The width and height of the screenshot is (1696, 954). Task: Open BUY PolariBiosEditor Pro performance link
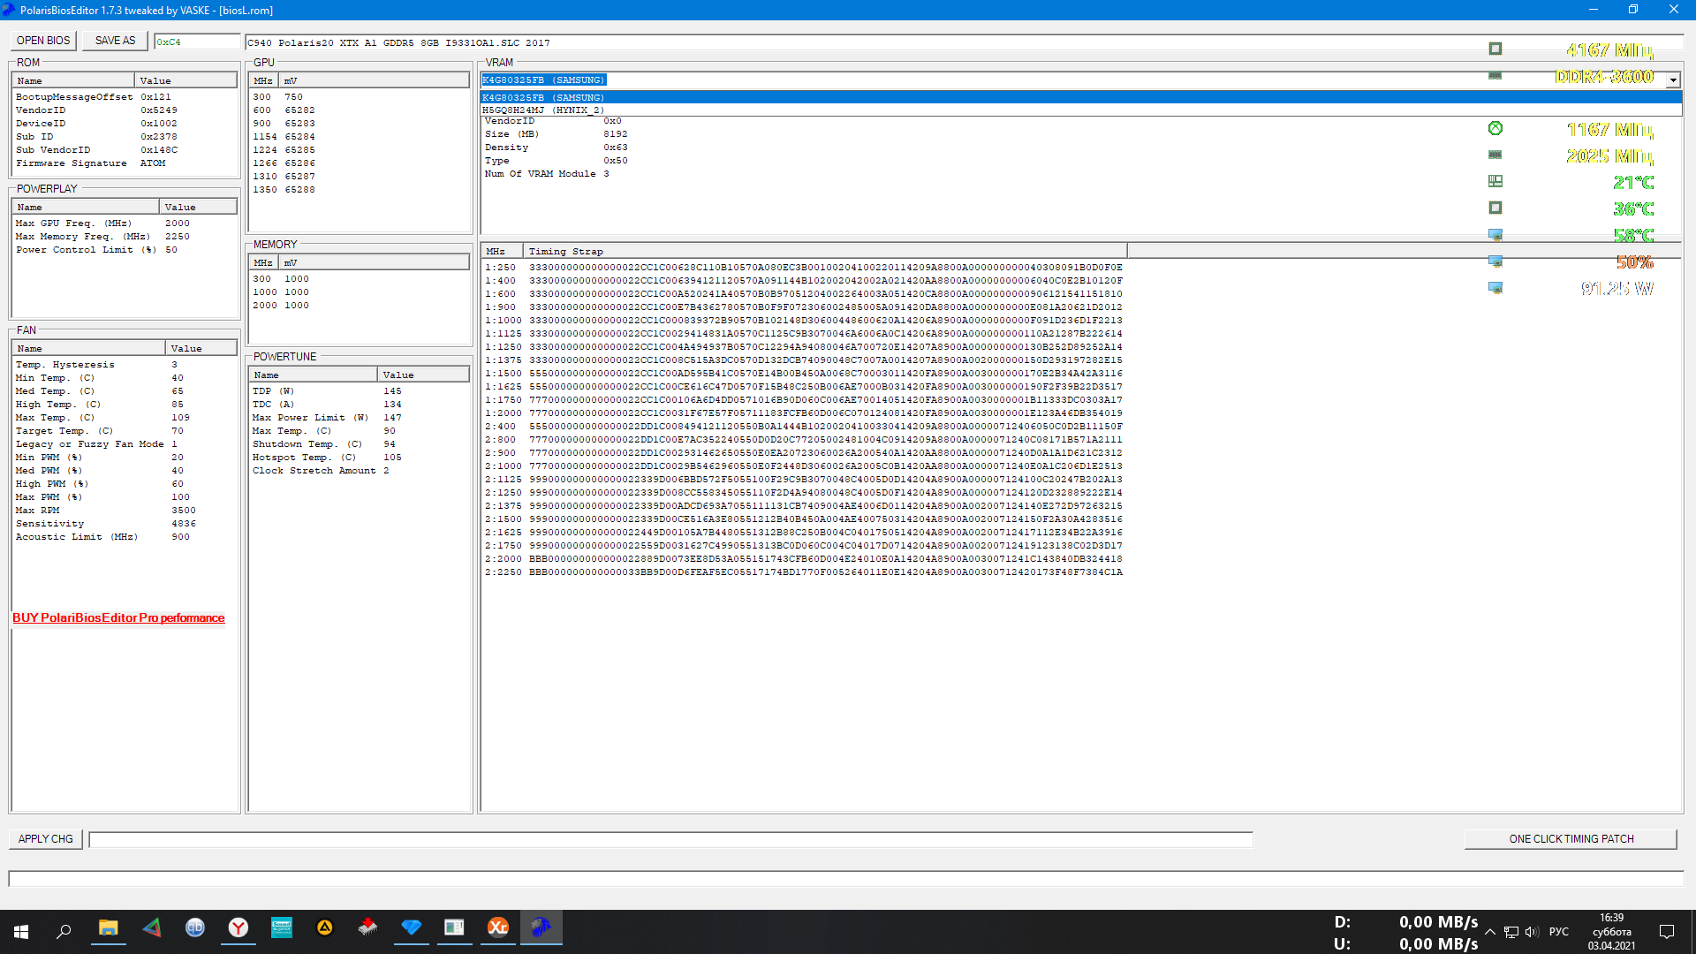118,617
